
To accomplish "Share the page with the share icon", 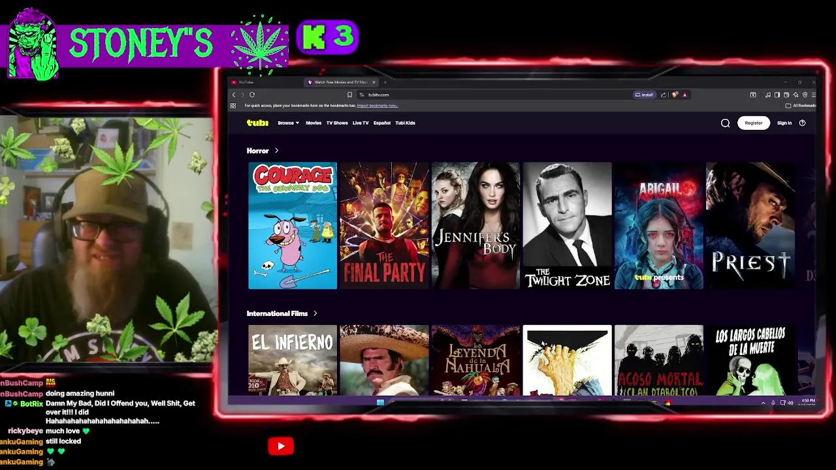I will [663, 95].
